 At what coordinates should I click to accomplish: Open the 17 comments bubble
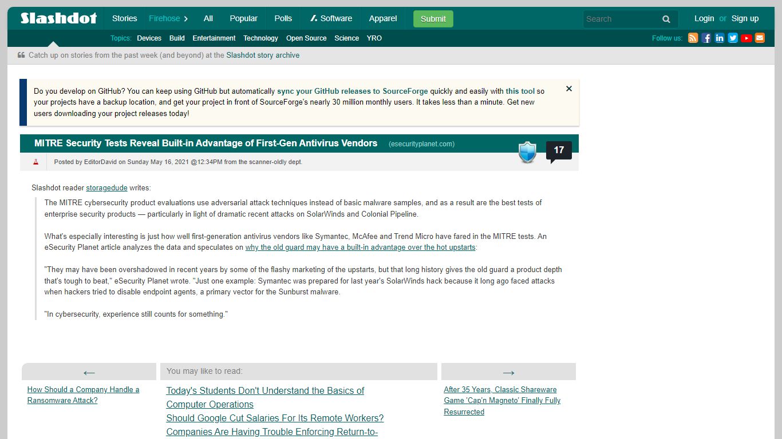tap(559, 150)
